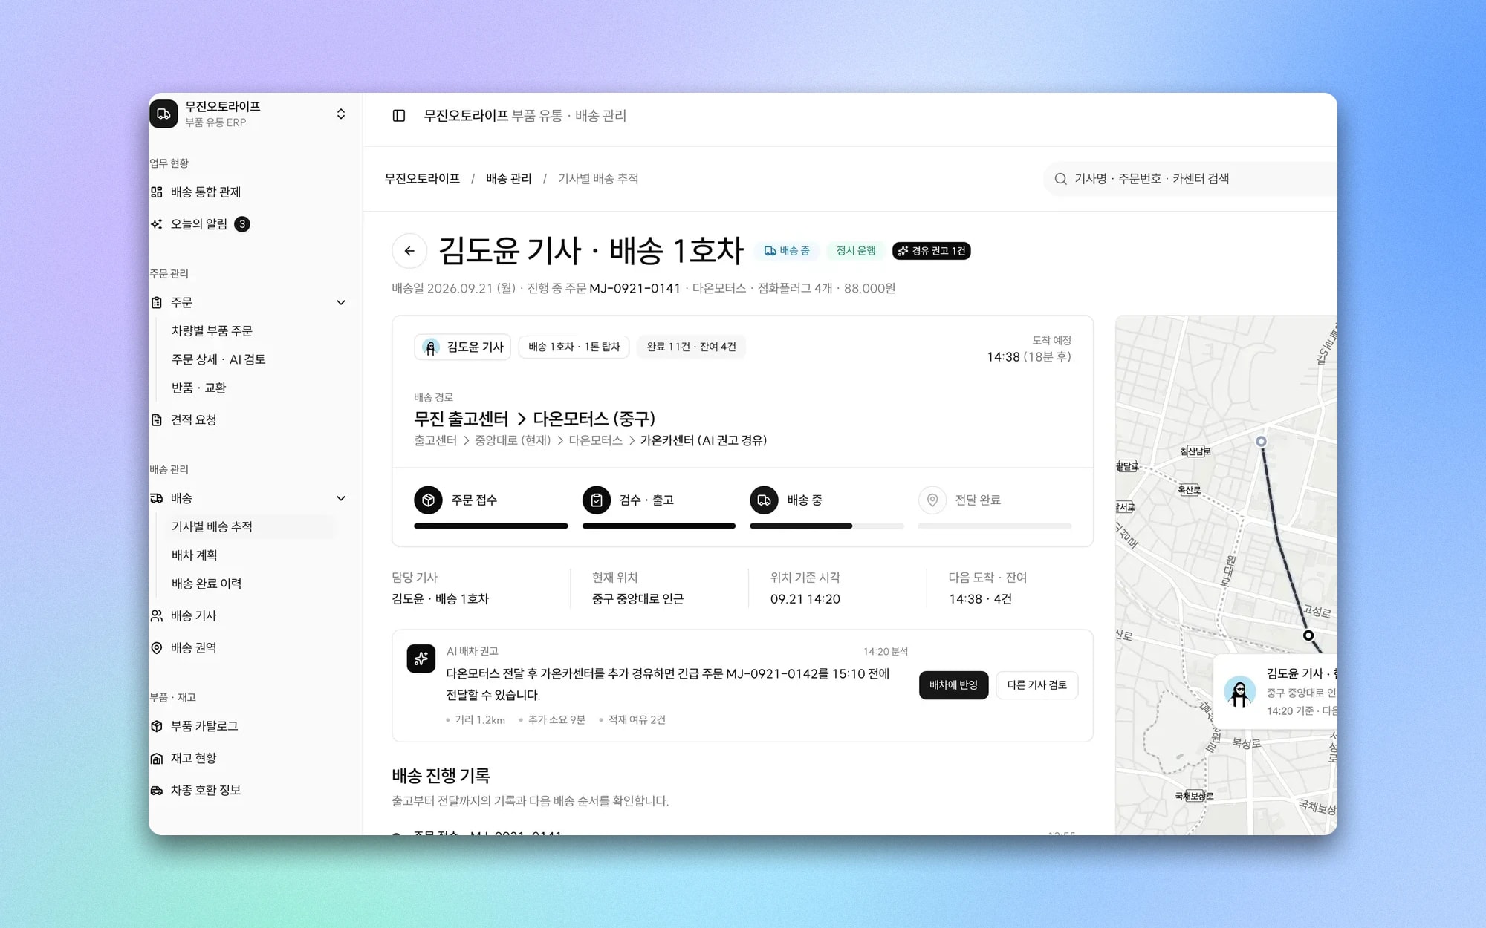Click the 경유 권고 1건 badge
The height and width of the screenshot is (928, 1486).
tap(932, 251)
